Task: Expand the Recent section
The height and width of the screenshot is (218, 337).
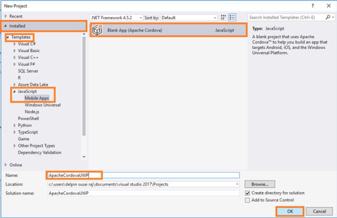Action: click(x=6, y=16)
